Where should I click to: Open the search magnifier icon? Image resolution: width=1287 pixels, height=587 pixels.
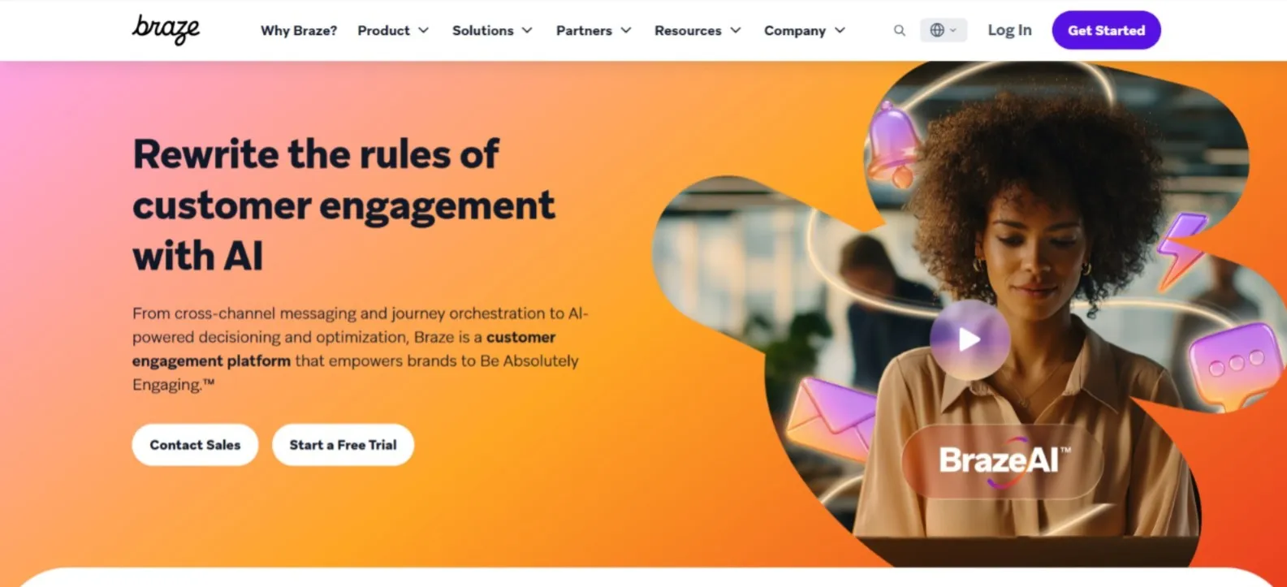pyautogui.click(x=899, y=30)
